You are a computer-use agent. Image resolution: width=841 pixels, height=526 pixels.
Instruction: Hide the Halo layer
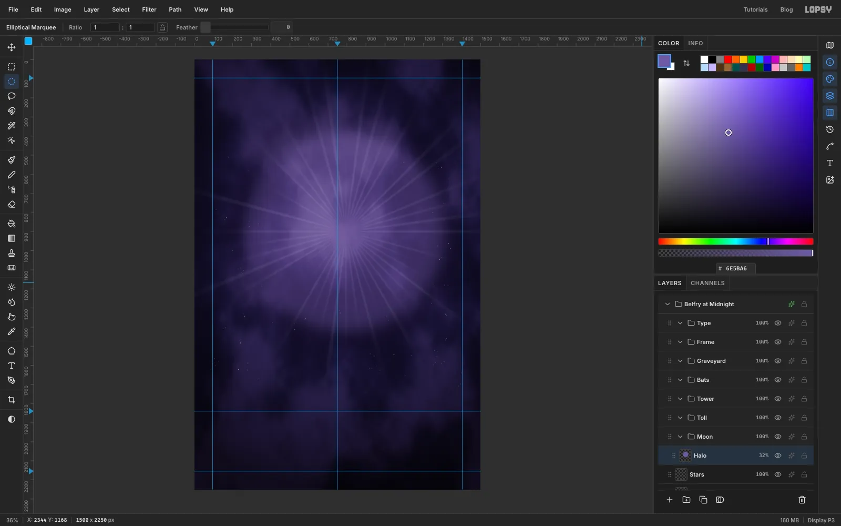click(x=778, y=456)
